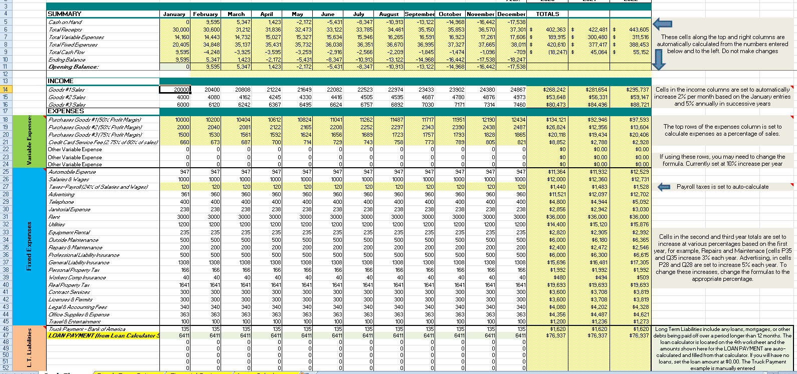Screen dimensions: 797x374
Task: Click the Total Cash Flow label
Action: [x=67, y=52]
